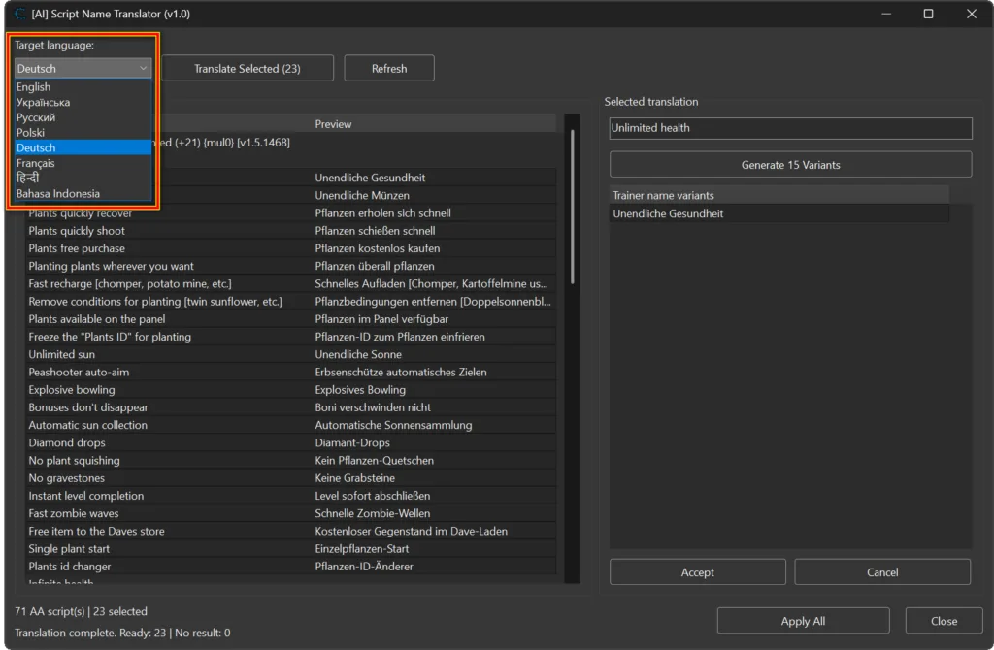Screen dimensions: 994x650
Task: Select Freeze the "Plants ID" row
Action: coord(291,337)
